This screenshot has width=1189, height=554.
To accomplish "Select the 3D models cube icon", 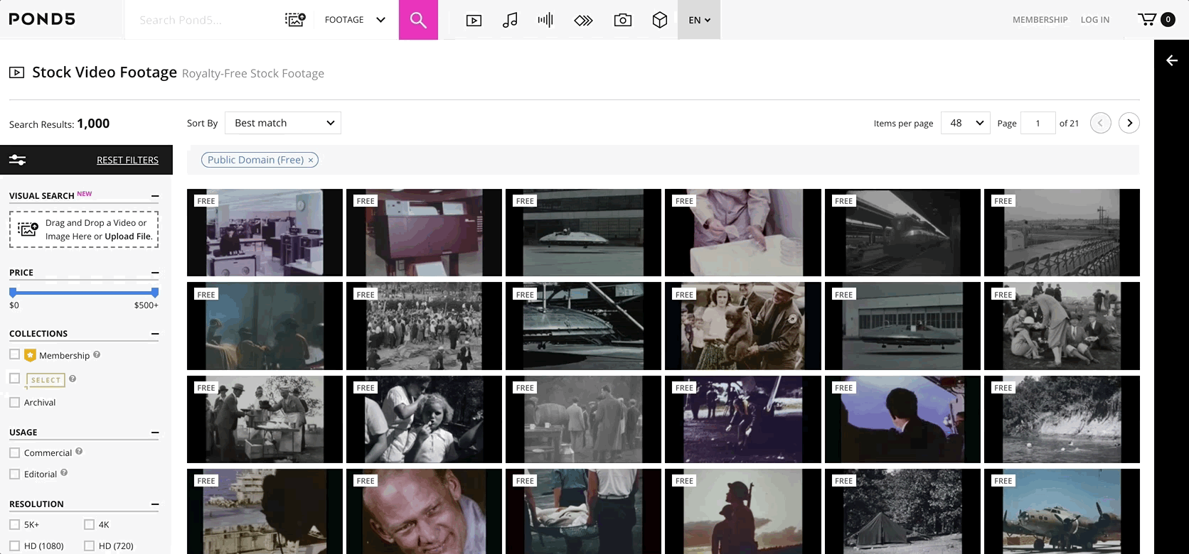I will coord(659,21).
